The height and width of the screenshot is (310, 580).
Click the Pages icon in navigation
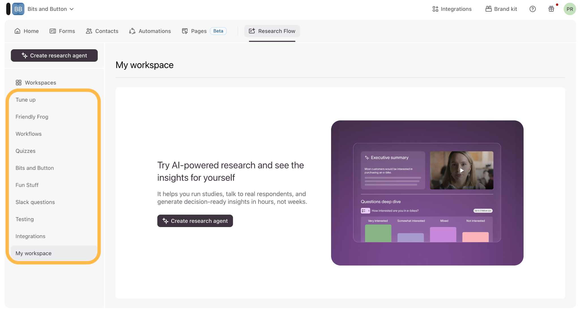(x=185, y=31)
